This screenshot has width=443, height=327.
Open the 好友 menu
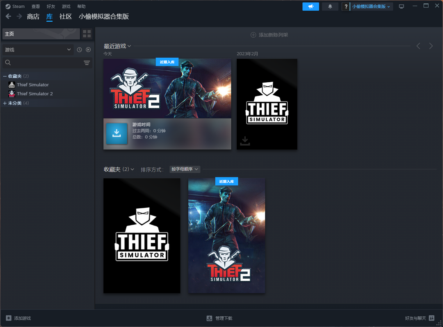[x=51, y=6]
